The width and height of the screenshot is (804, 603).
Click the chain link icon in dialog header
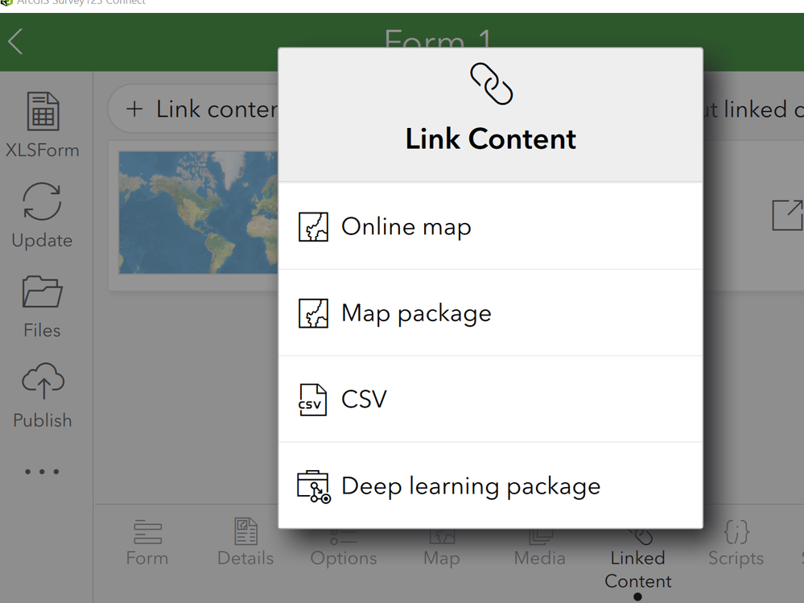tap(491, 84)
